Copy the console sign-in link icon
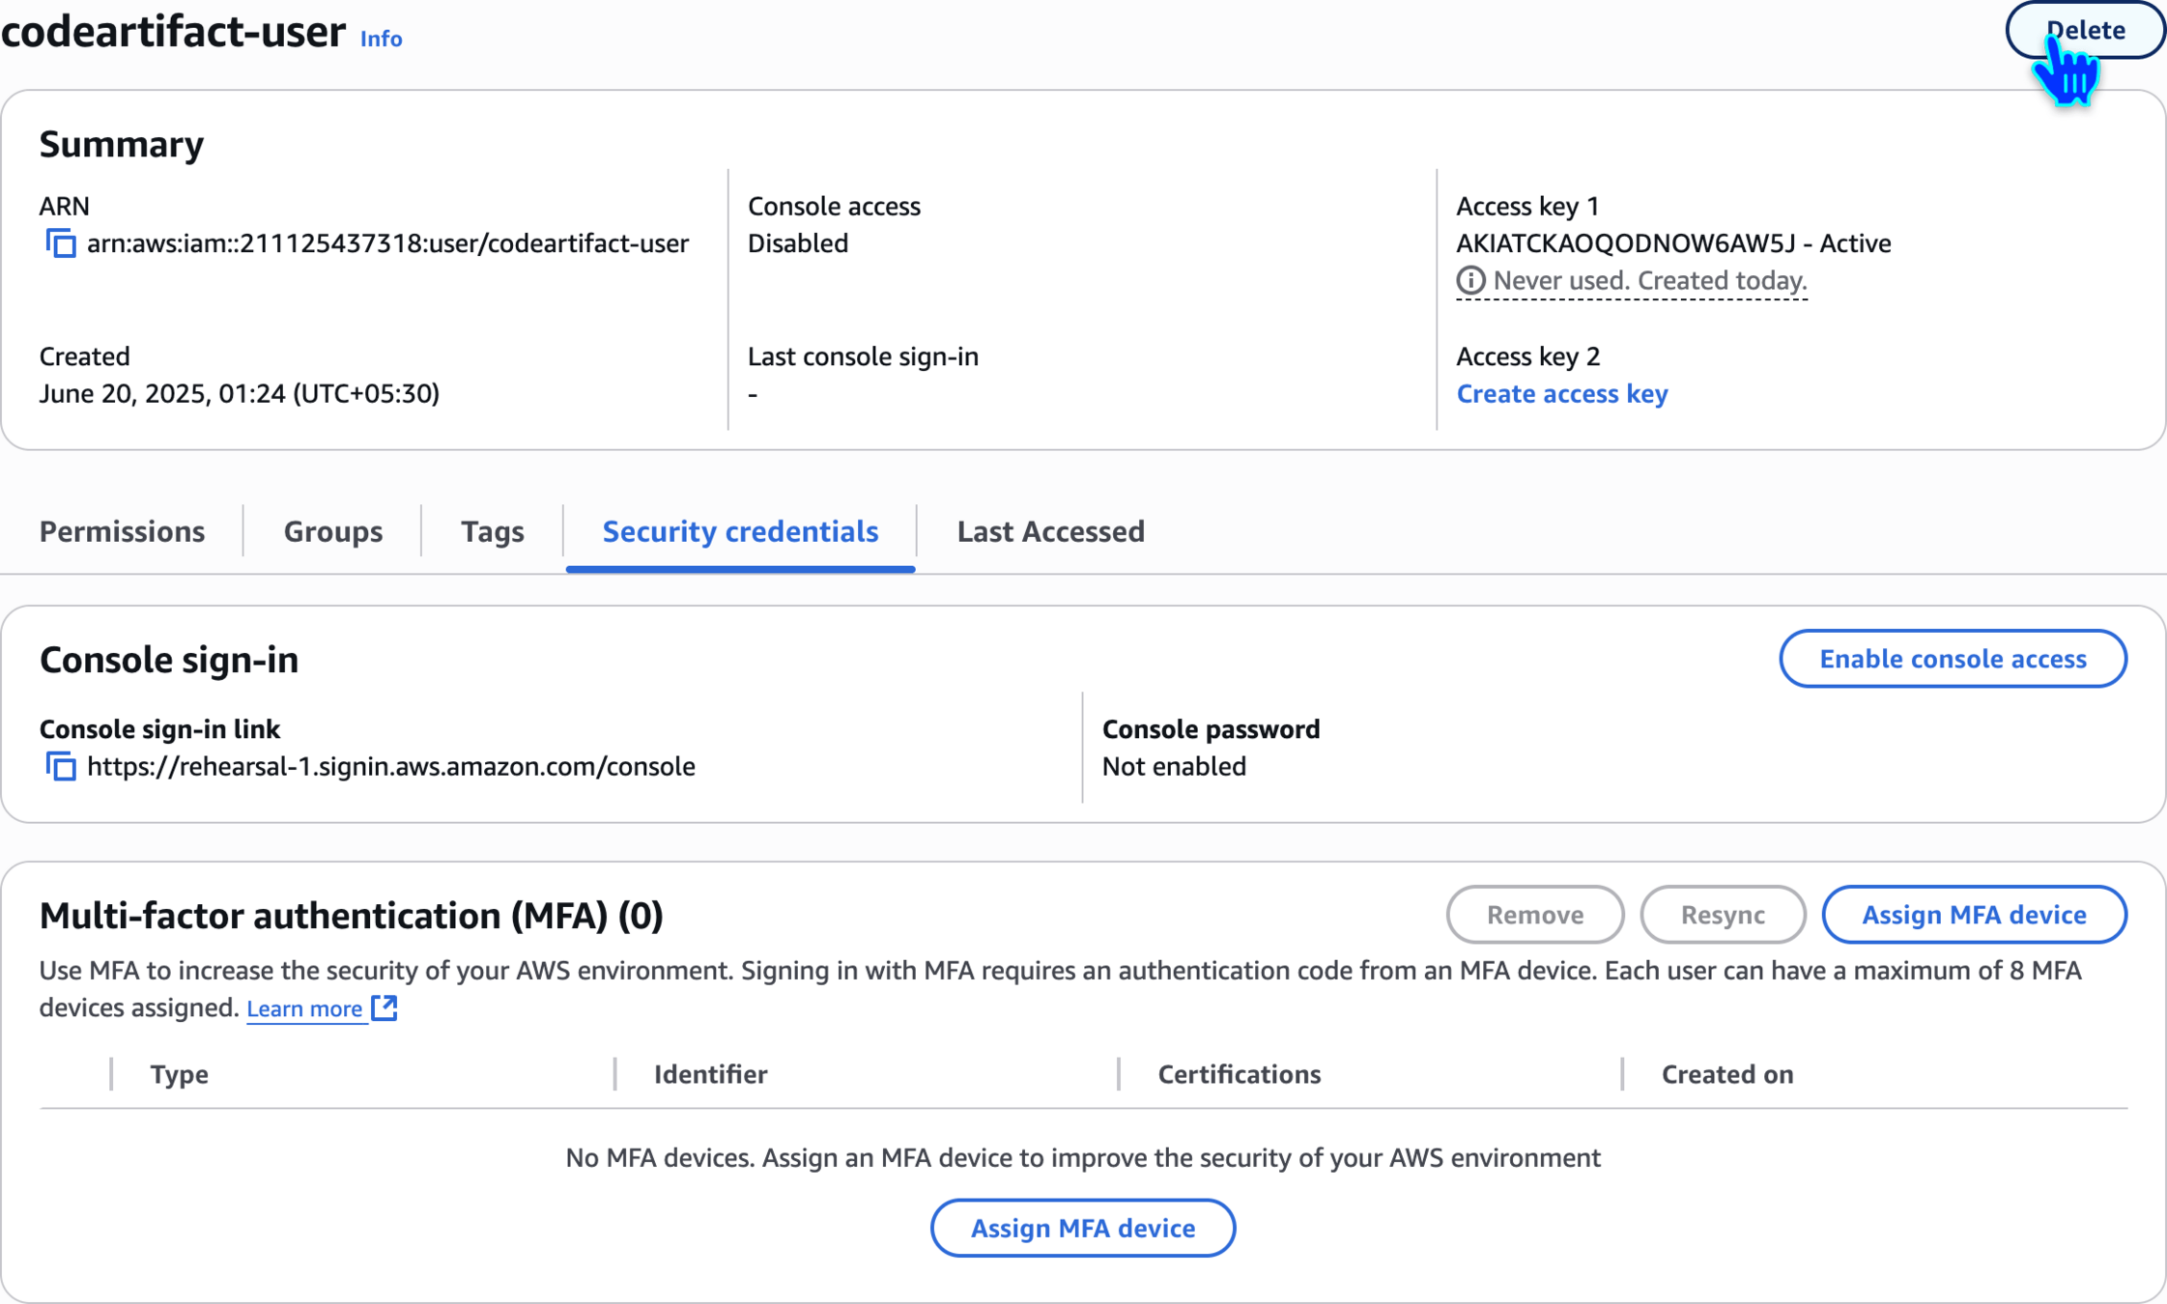Screen dimensions: 2167x1304 pyautogui.click(x=61, y=767)
